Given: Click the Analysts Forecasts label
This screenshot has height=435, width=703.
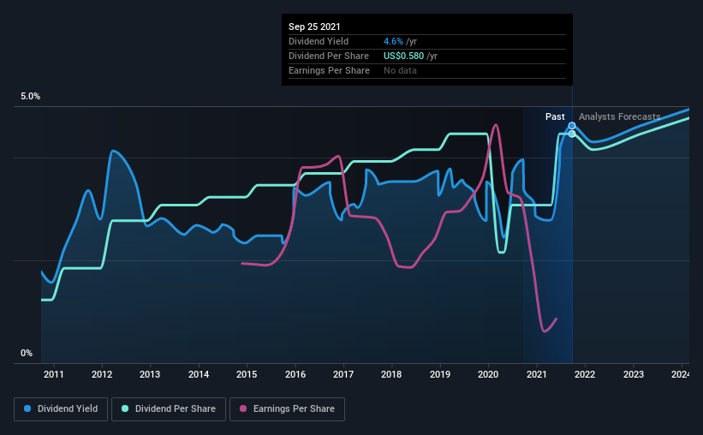Looking at the screenshot, I should tap(620, 116).
